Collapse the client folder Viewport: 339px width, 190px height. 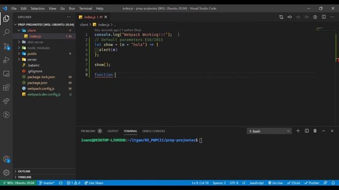44,31
